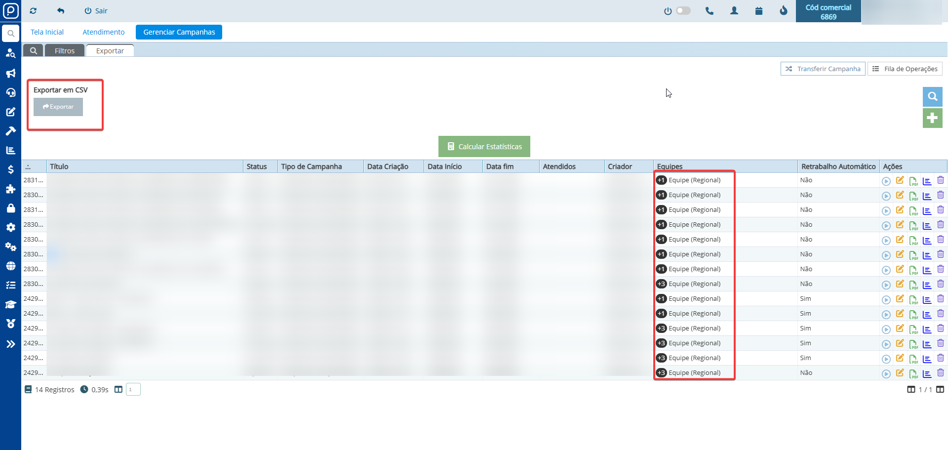Open the headset support sidebar icon
This screenshot has height=450, width=948.
10,92
